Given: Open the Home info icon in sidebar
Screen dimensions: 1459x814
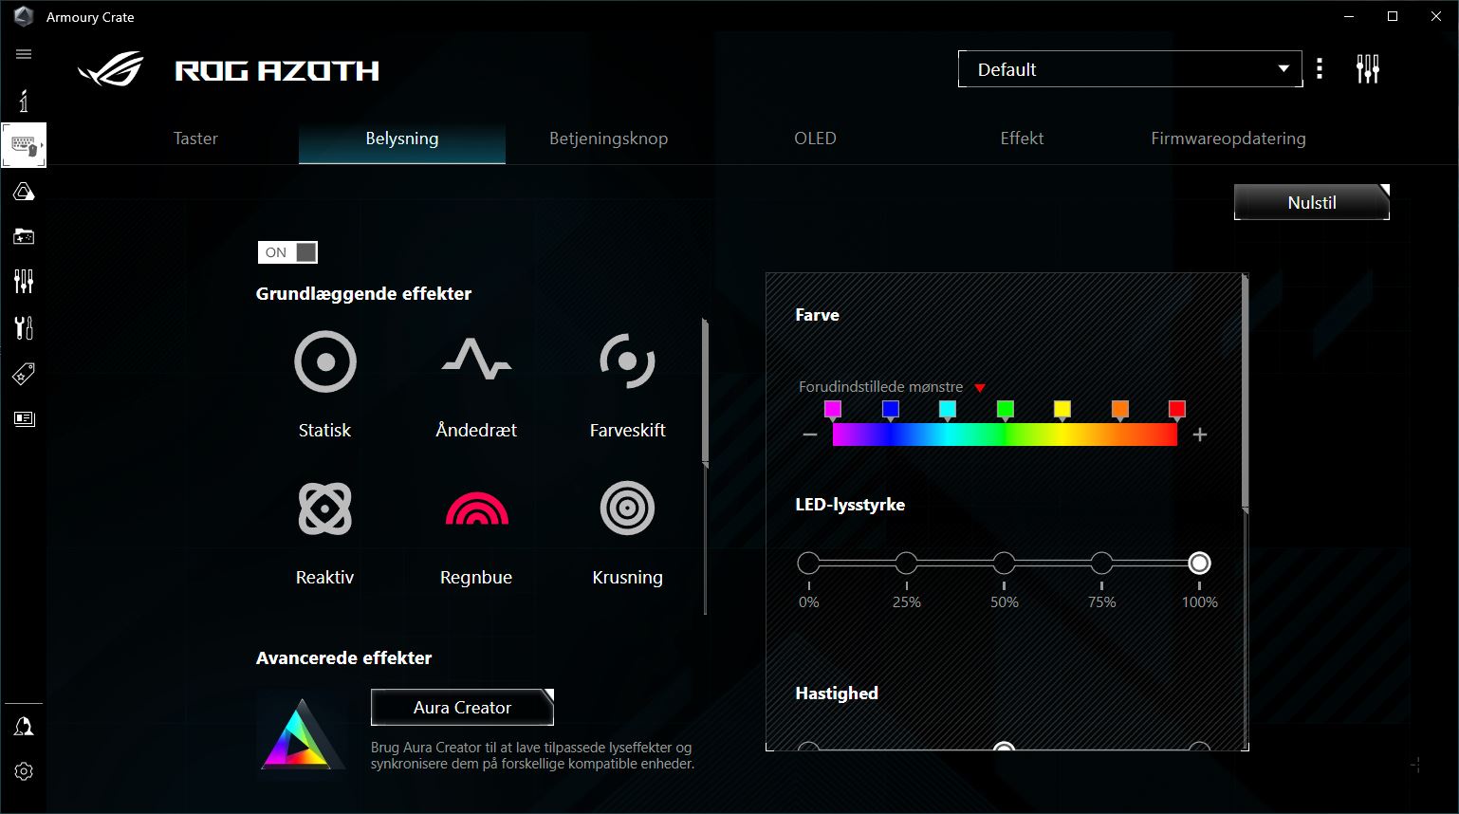Looking at the screenshot, I should point(24,101).
